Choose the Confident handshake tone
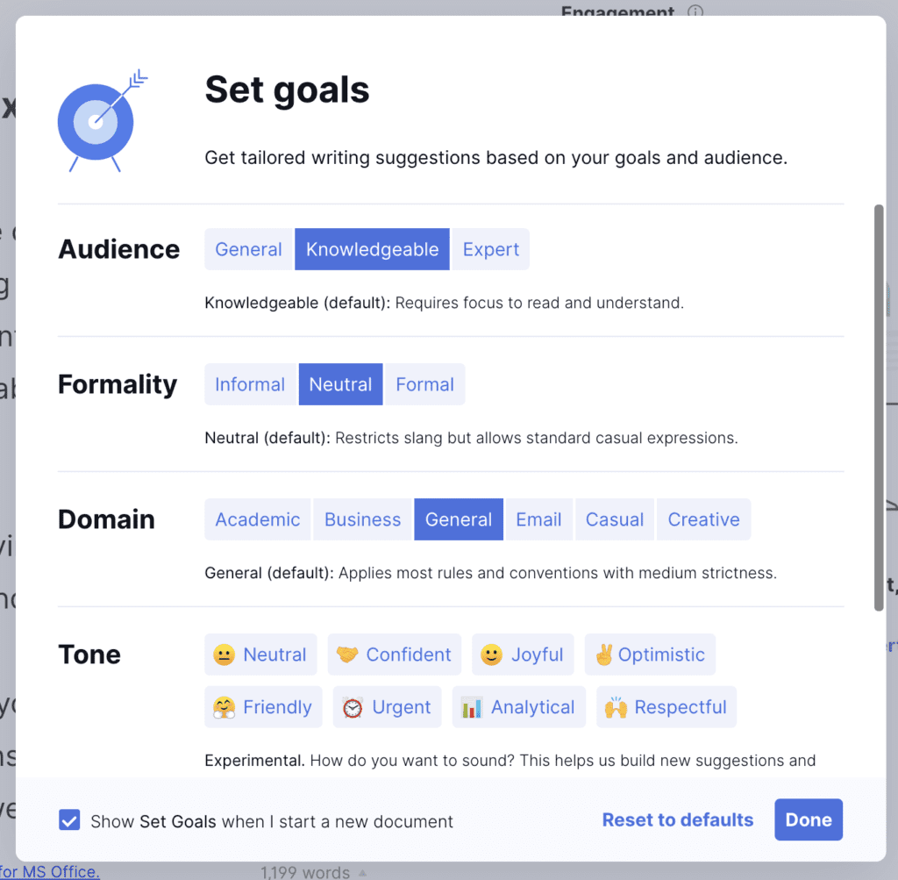This screenshot has height=880, width=898. click(x=394, y=655)
